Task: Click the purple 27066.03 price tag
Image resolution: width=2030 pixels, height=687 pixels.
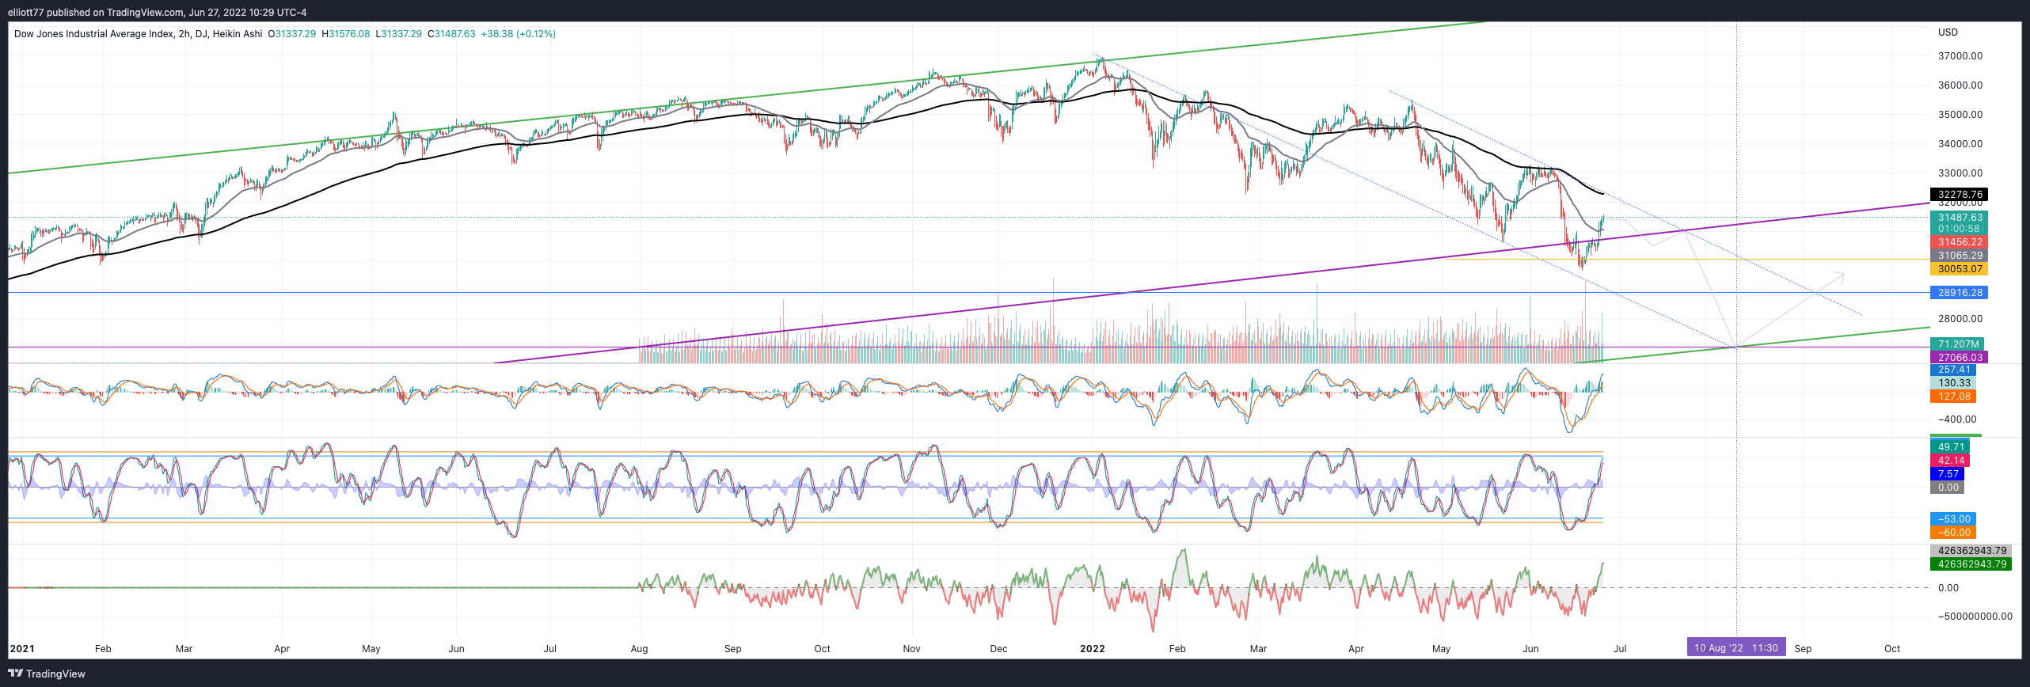Action: tap(1960, 358)
